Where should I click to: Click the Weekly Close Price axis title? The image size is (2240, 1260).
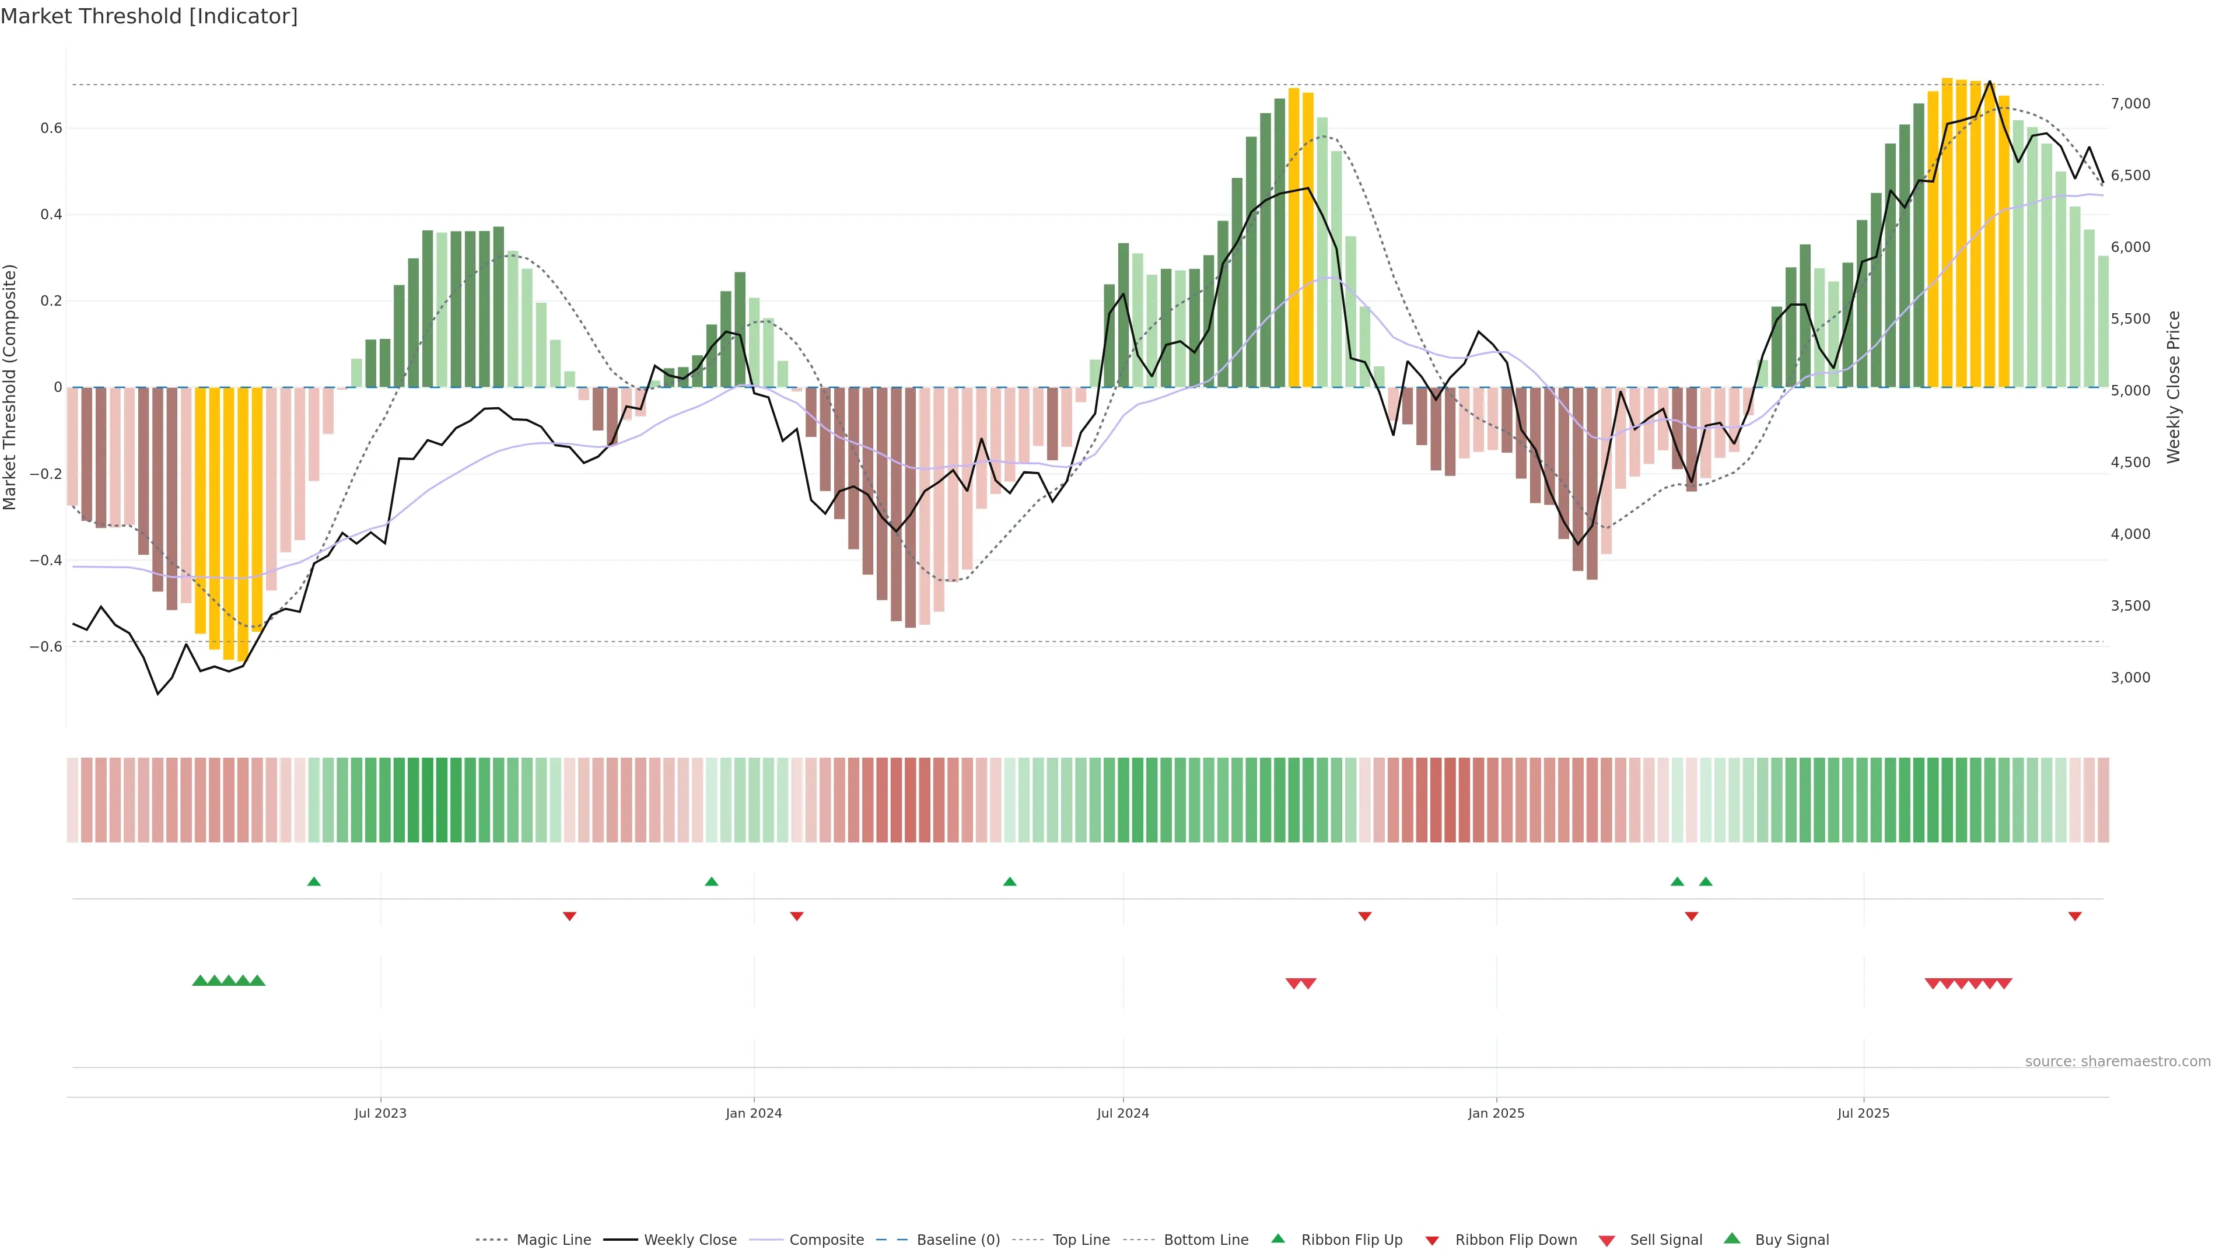[x=2174, y=387]
